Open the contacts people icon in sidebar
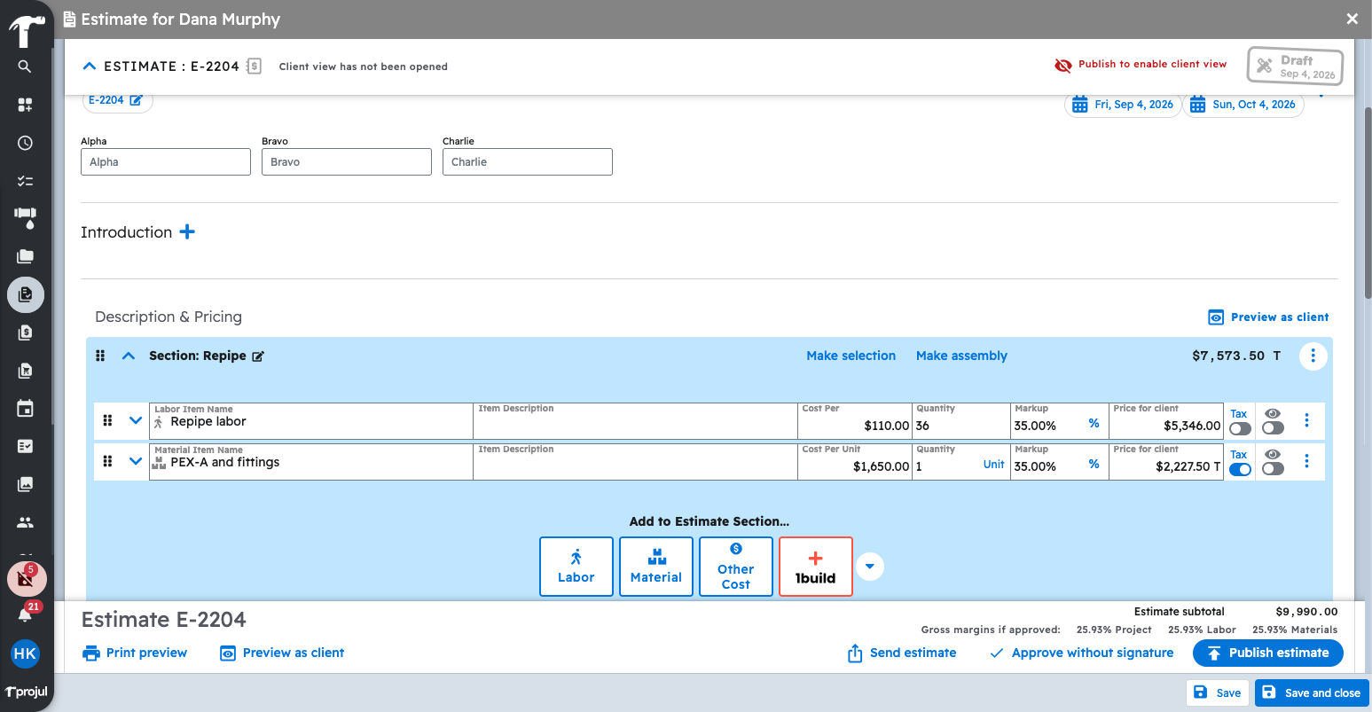Image resolution: width=1372 pixels, height=712 pixels. [x=25, y=522]
